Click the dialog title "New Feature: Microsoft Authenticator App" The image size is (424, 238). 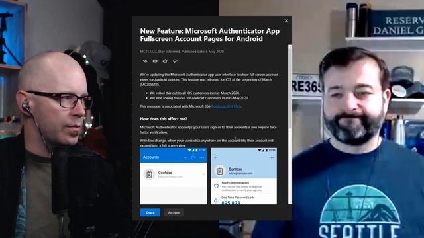pos(210,31)
